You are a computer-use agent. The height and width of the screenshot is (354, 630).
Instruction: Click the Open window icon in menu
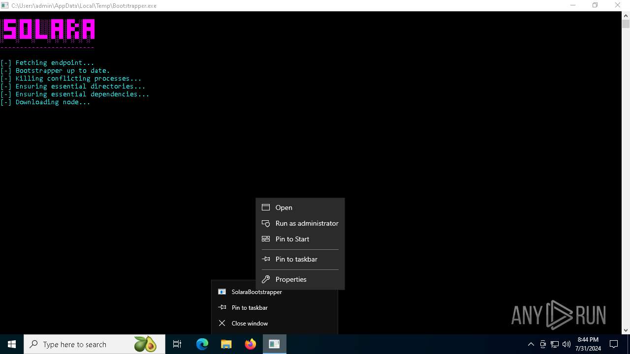[266, 207]
